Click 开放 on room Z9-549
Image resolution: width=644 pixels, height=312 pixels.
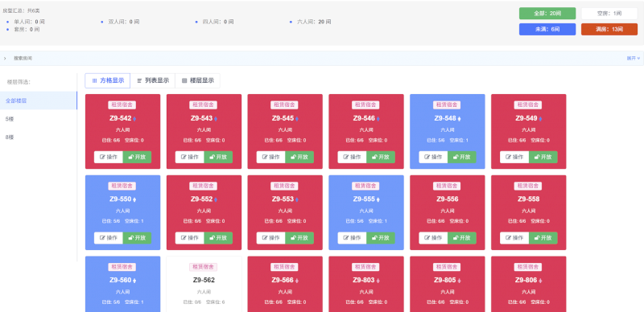coord(543,157)
